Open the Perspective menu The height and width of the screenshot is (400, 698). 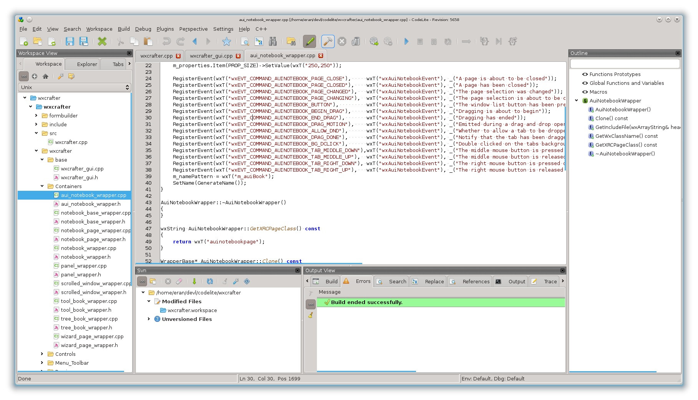(193, 29)
